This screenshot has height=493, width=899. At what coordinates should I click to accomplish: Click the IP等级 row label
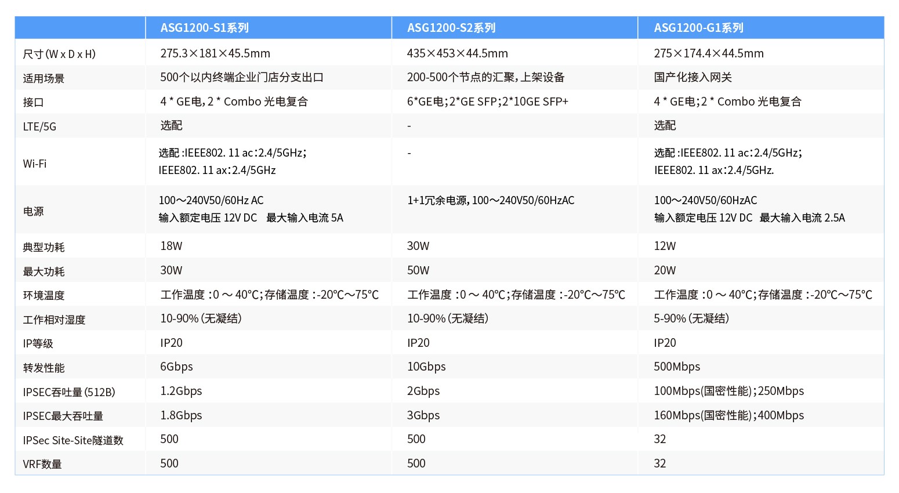tap(38, 343)
